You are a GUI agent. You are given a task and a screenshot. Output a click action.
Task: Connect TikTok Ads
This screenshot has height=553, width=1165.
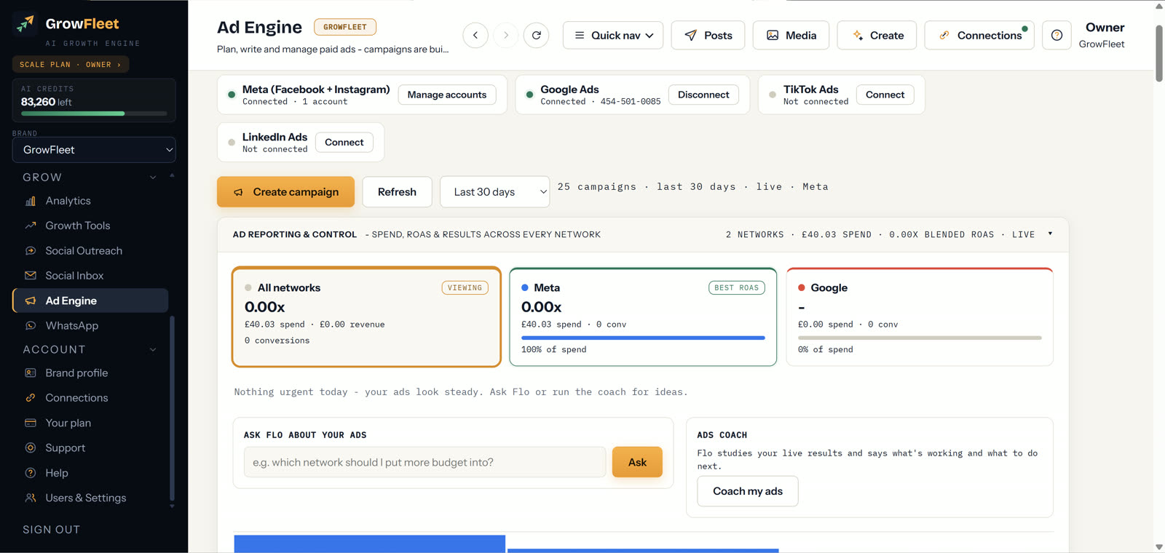click(x=885, y=95)
